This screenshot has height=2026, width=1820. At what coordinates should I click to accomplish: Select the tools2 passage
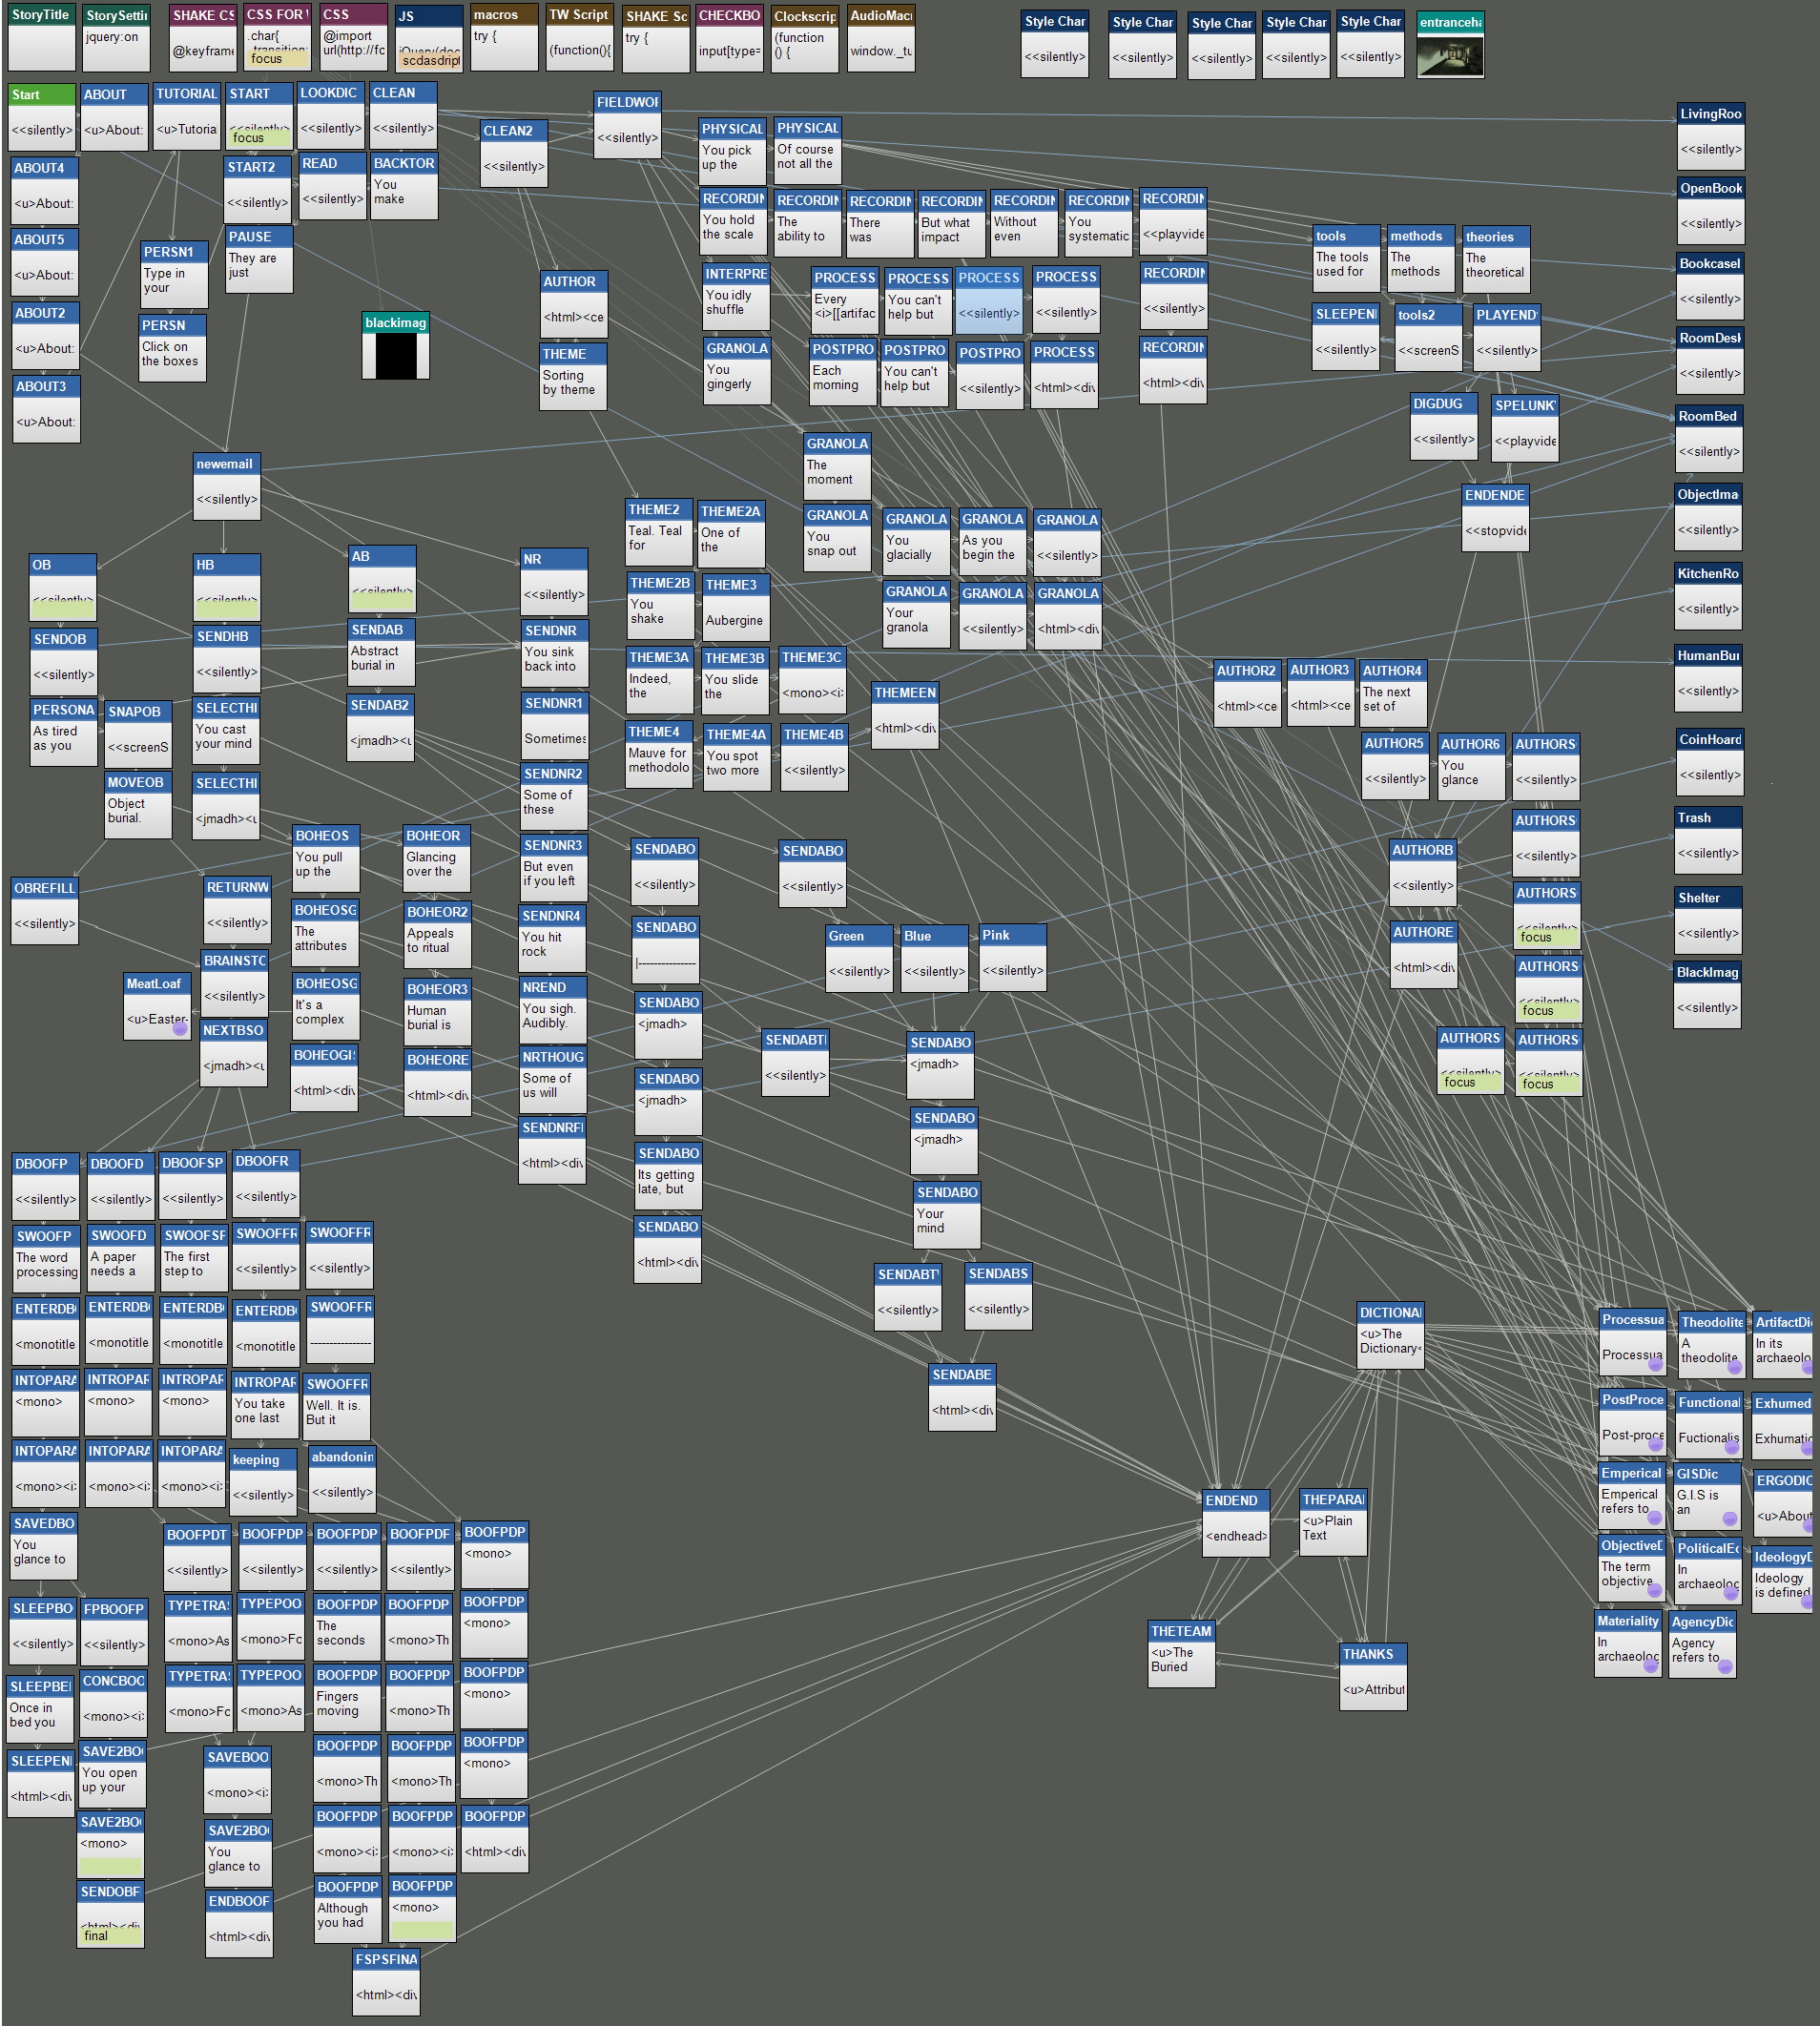(1428, 338)
